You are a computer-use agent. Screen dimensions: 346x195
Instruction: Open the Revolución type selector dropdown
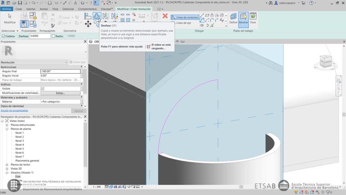pyautogui.click(x=66, y=62)
